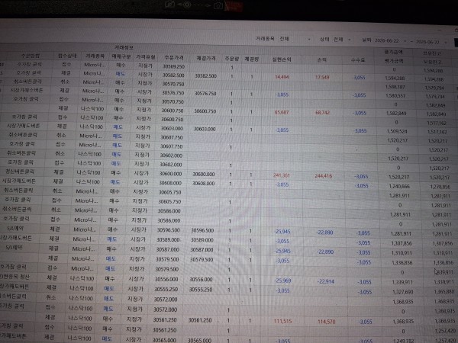Click the 주문방법 column header

(x=30, y=55)
